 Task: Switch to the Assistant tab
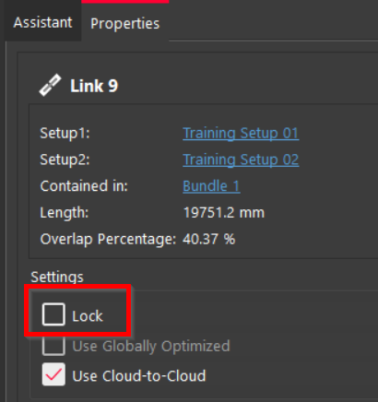pyautogui.click(x=42, y=22)
